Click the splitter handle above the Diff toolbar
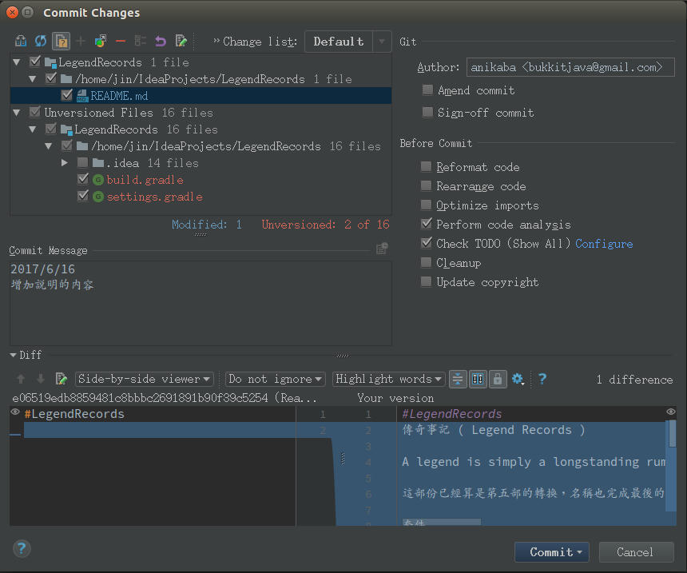 342,356
